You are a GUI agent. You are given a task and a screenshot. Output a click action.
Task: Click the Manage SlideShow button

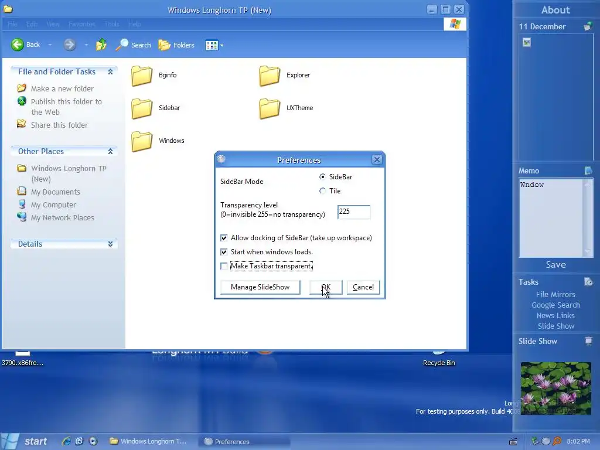260,287
